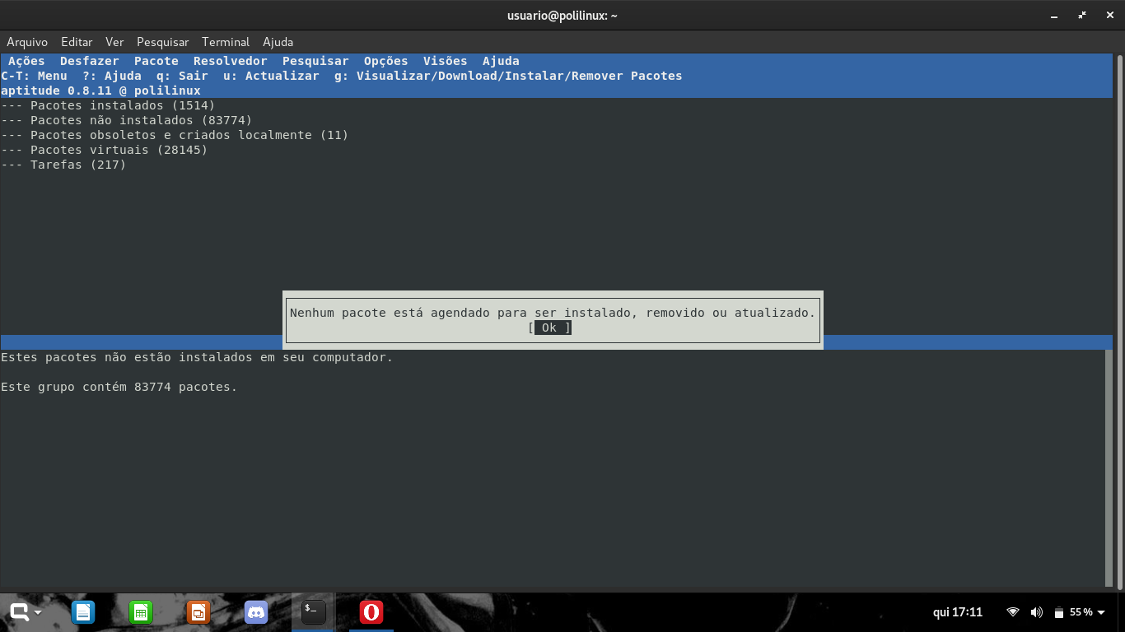Click the 'aptitude 0.8.11 @ polilinux' header line
The width and height of the screenshot is (1125, 632).
pos(100,91)
